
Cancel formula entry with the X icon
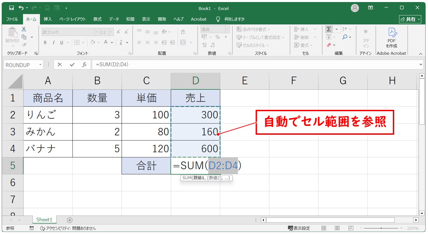tap(60, 65)
